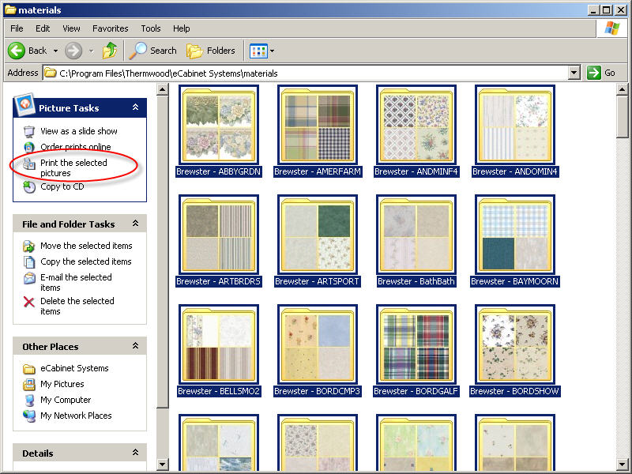Open the Views dropdown arrow

272,51
